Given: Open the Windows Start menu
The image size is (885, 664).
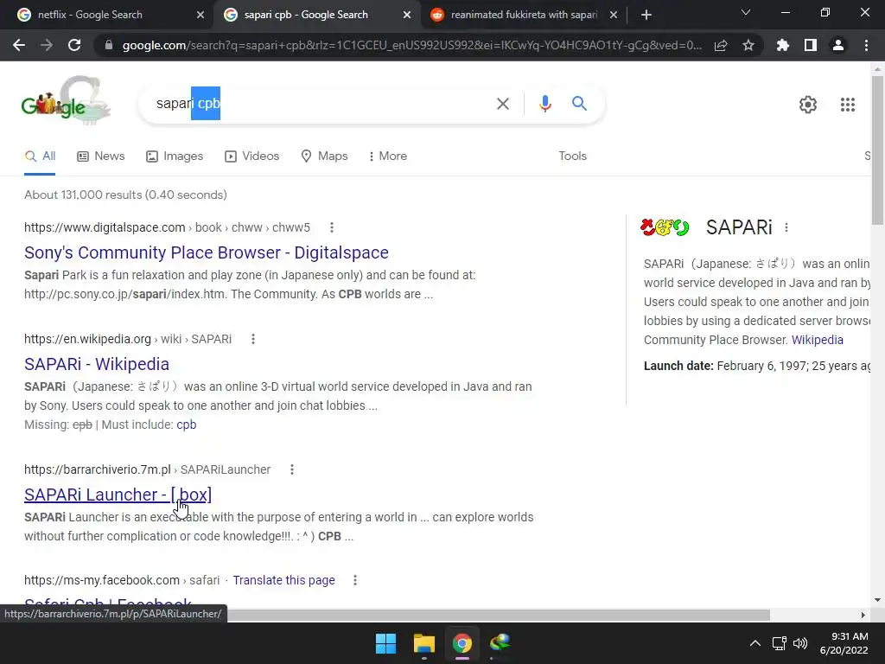Looking at the screenshot, I should coord(386,643).
